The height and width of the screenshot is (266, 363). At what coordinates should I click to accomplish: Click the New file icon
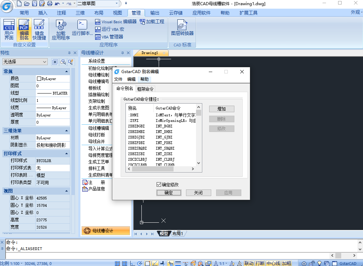coord(19,3)
